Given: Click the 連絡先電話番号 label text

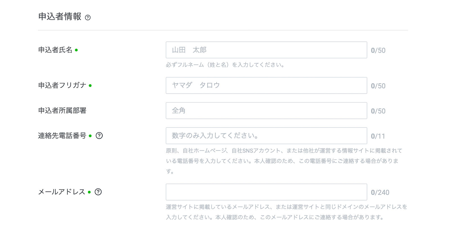Looking at the screenshot, I should [x=62, y=136].
